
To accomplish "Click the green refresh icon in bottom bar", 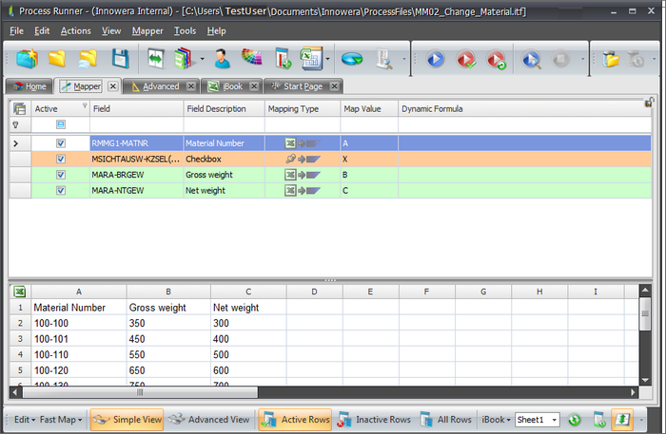I will (x=575, y=420).
